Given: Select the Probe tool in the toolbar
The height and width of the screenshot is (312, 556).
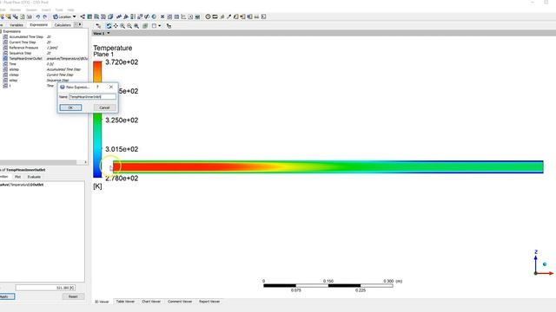Looking at the screenshot, I should (x=229, y=16).
